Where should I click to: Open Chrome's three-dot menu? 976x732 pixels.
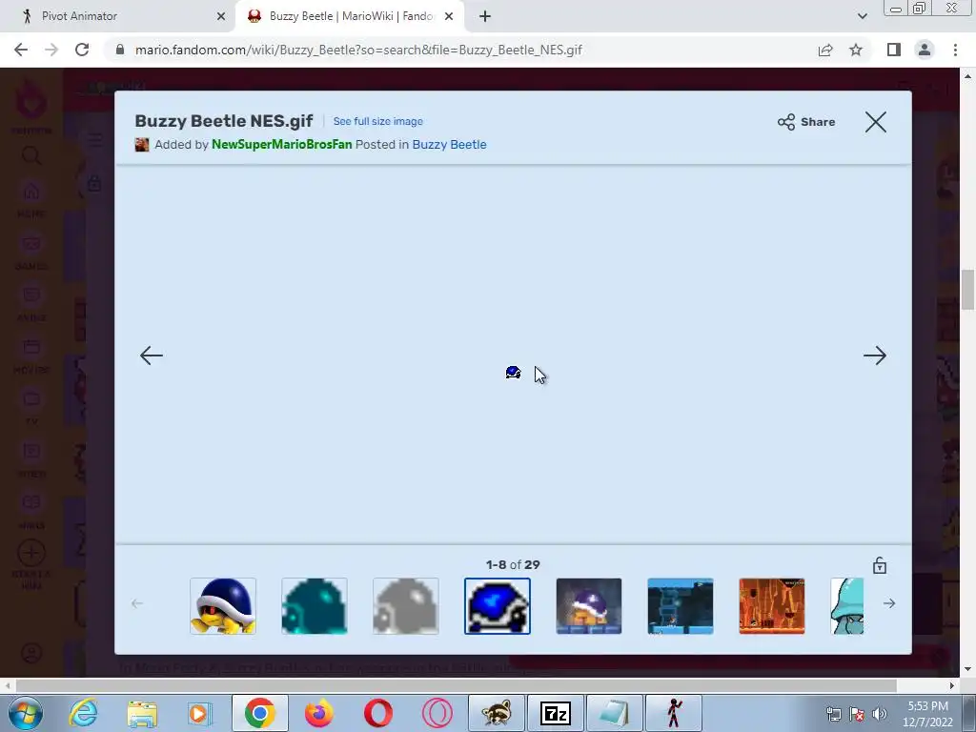pyautogui.click(x=955, y=50)
